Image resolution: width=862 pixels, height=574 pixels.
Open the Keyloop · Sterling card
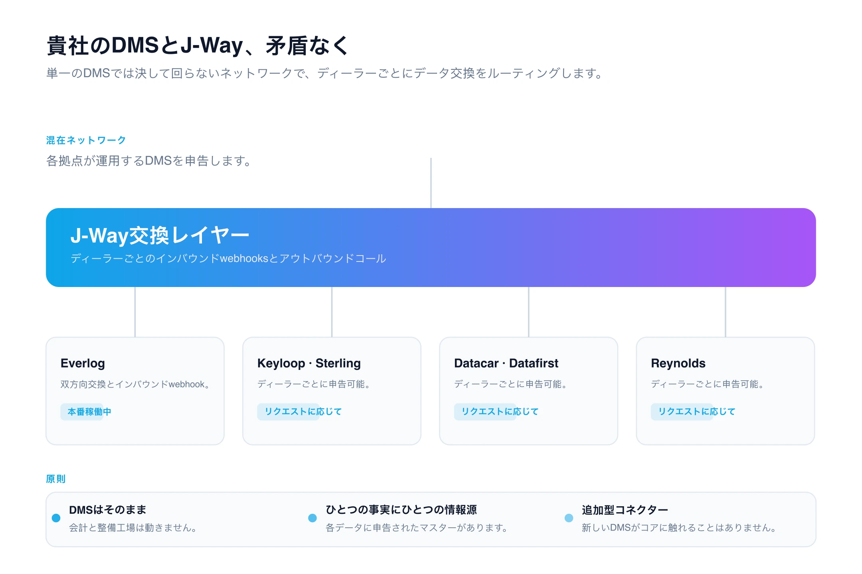point(332,391)
